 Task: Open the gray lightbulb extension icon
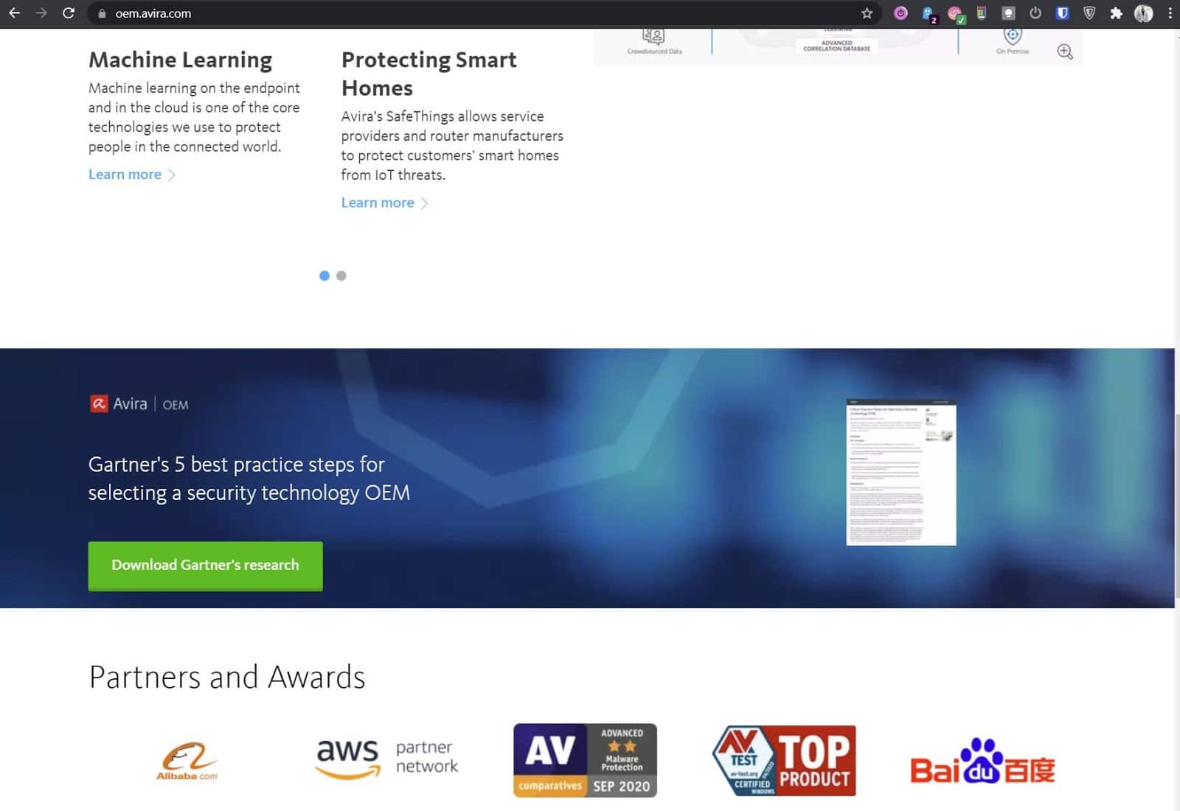pos(1008,13)
